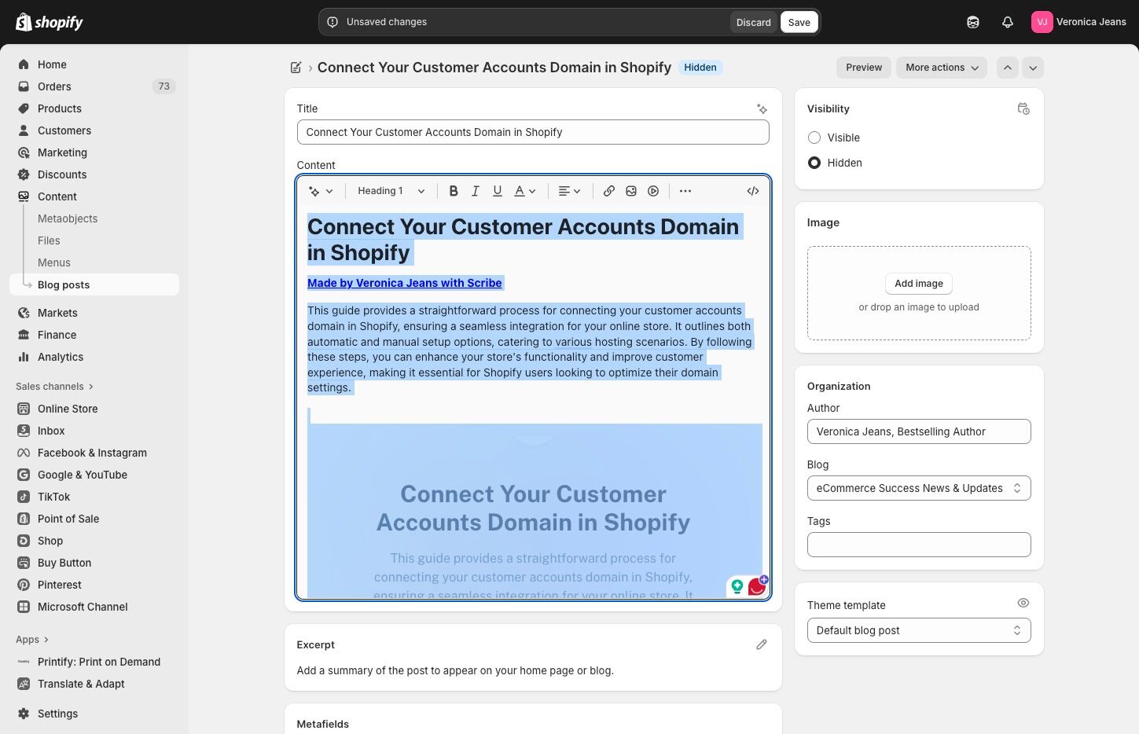The image size is (1139, 734).
Task: Click the Shopify logo
Action: point(50,22)
